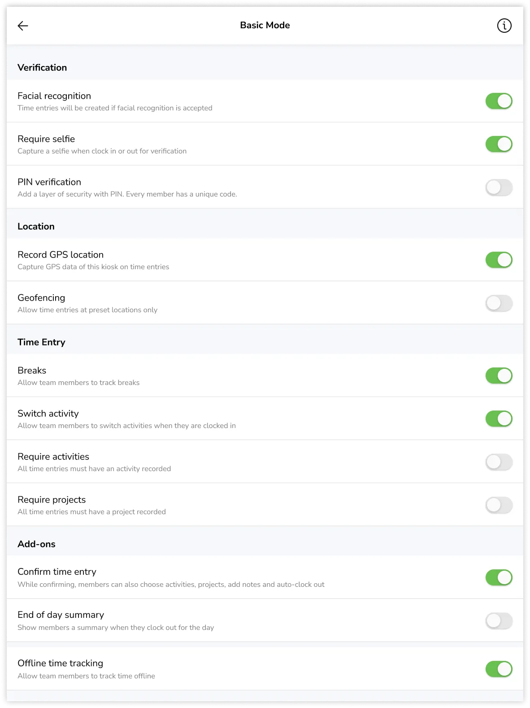530x708 pixels.
Task: Enable the Geofencing switch
Action: (499, 303)
